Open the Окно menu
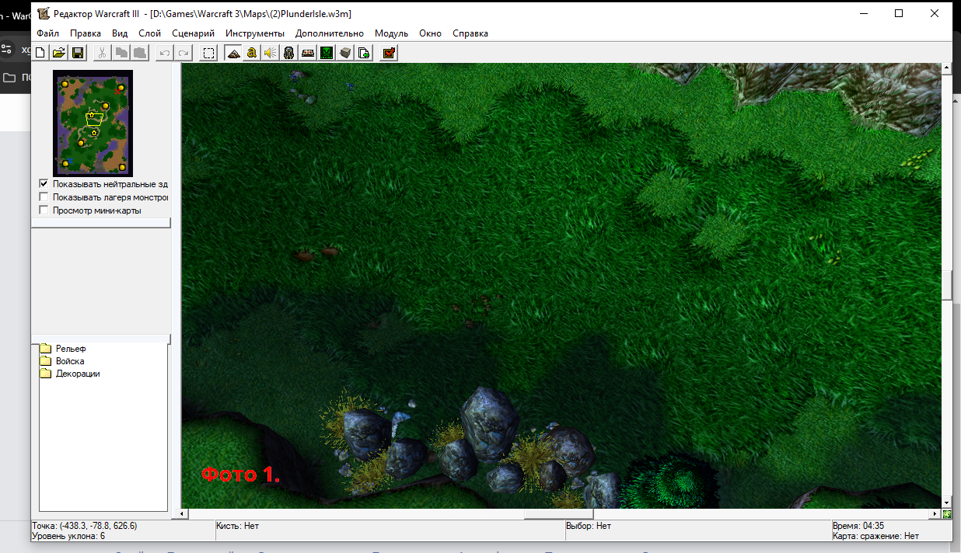 pos(430,33)
